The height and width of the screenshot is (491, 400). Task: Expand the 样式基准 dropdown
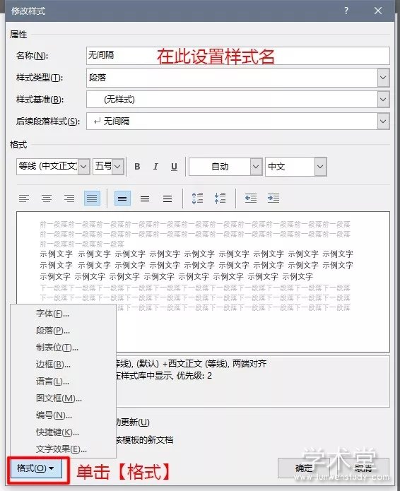383,100
